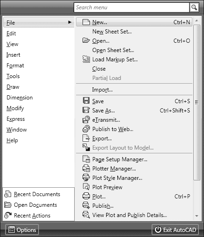Click the Page Setup Manager icon
This screenshot has height=237, width=204.
tap(86, 159)
